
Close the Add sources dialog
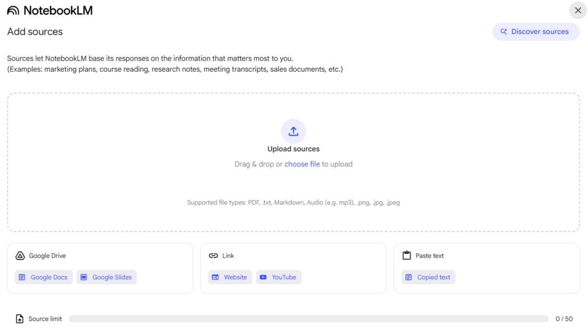click(x=578, y=11)
